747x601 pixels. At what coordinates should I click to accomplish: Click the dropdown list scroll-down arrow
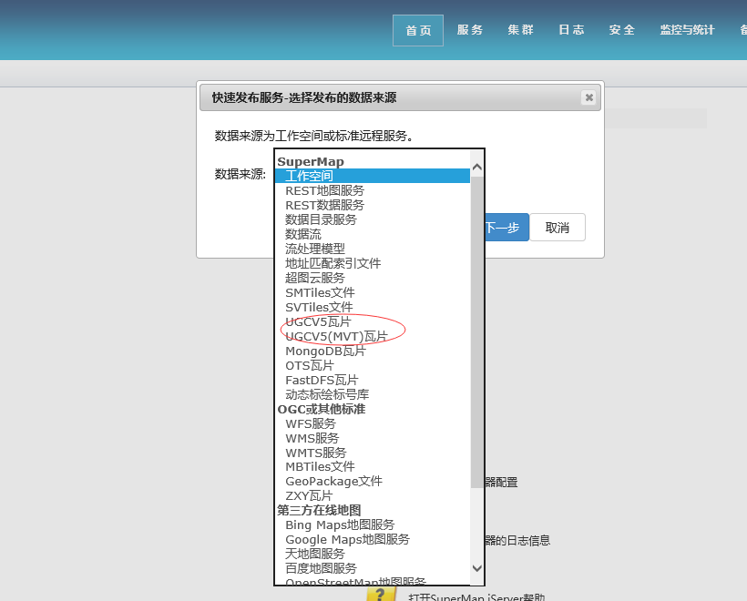[x=476, y=568]
